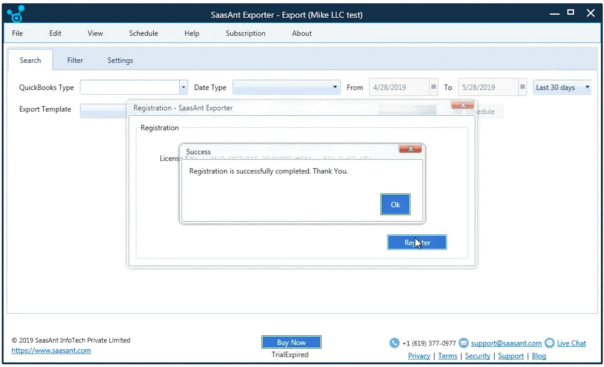Open the Schedule menu
This screenshot has width=604, height=367.
pyautogui.click(x=143, y=33)
